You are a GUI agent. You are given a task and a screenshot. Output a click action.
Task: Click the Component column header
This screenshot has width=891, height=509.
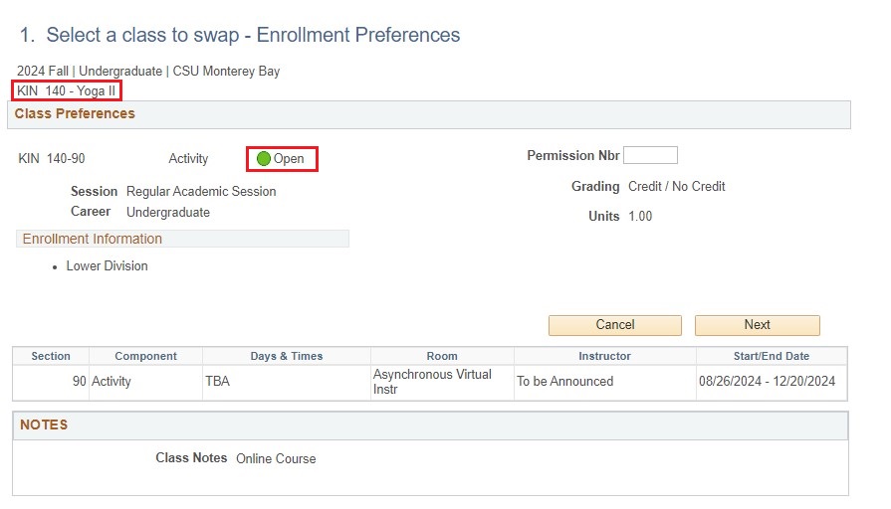click(145, 356)
